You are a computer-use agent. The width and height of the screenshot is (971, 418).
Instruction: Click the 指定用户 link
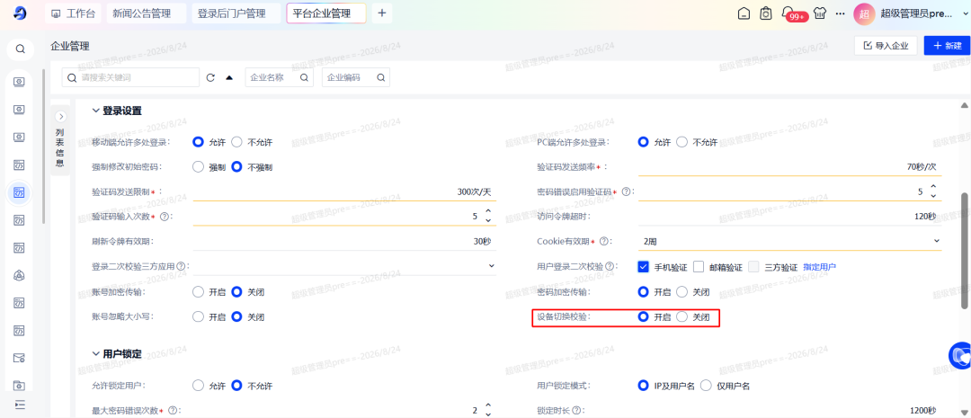pyautogui.click(x=819, y=267)
